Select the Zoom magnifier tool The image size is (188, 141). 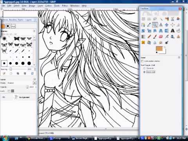click(155, 25)
